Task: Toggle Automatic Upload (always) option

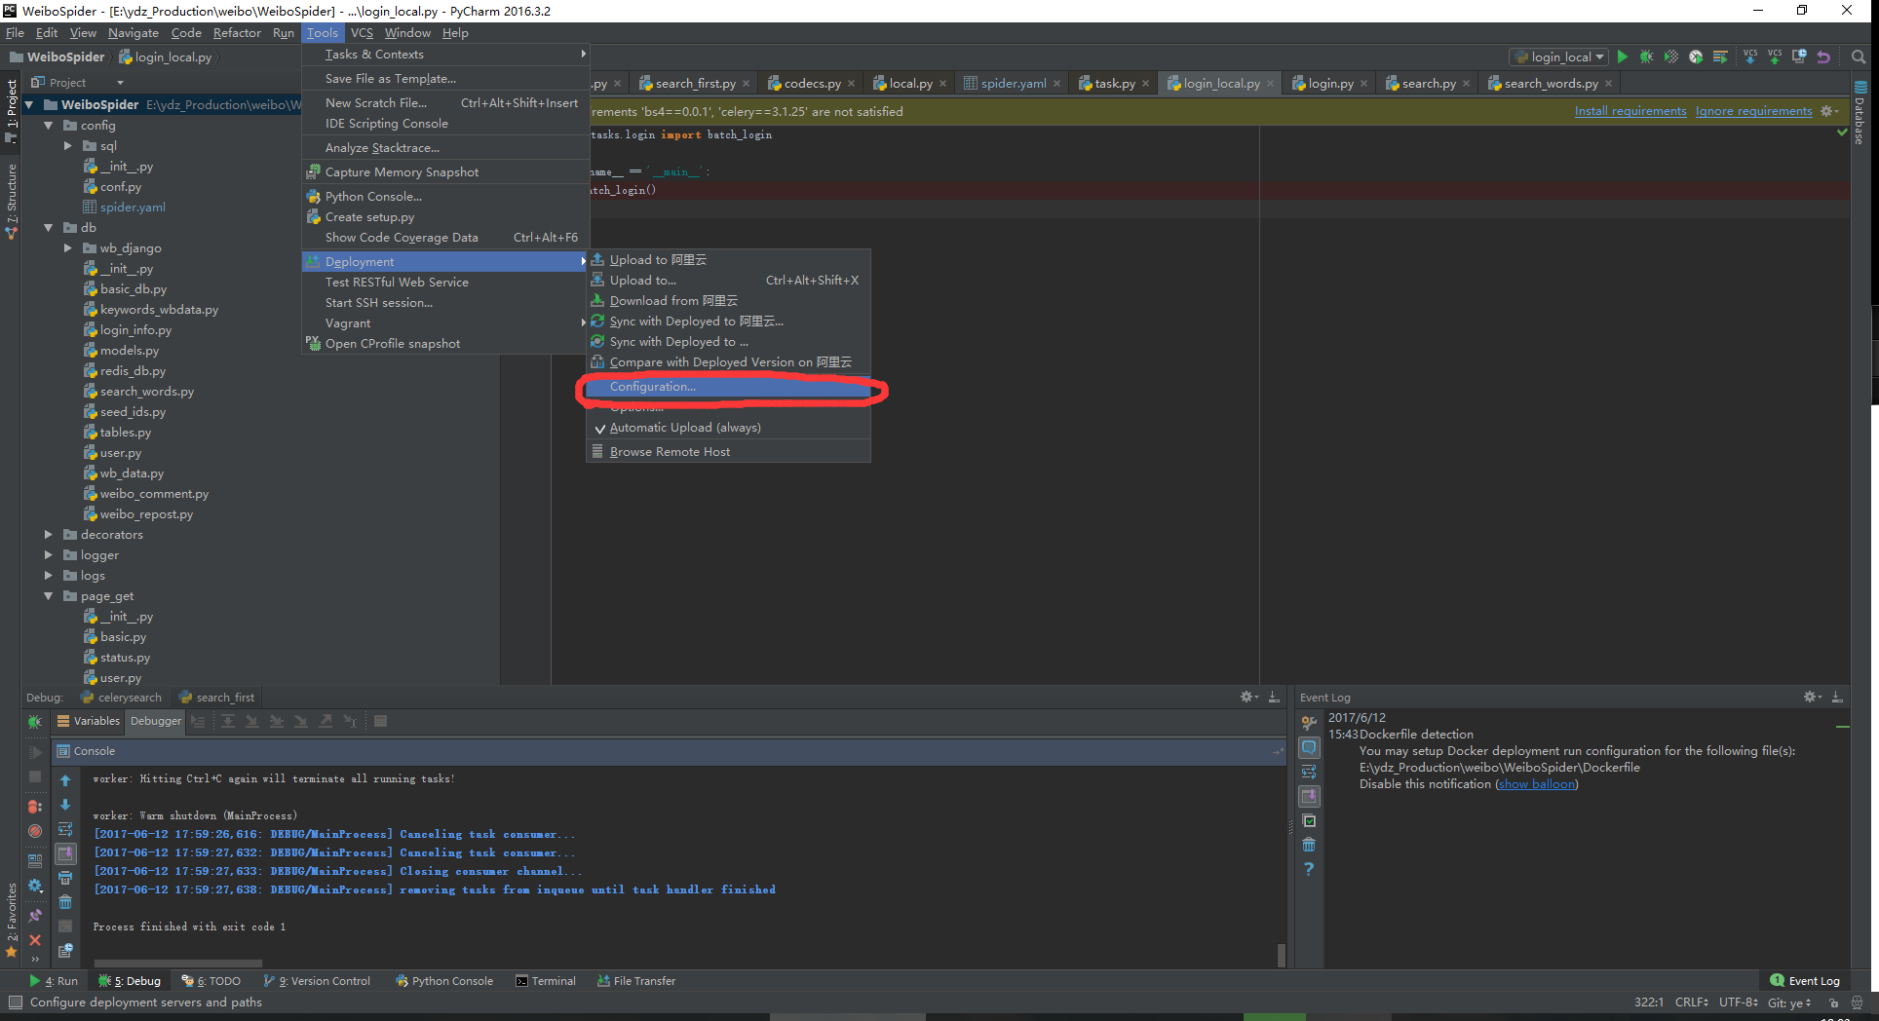Action: click(x=728, y=428)
